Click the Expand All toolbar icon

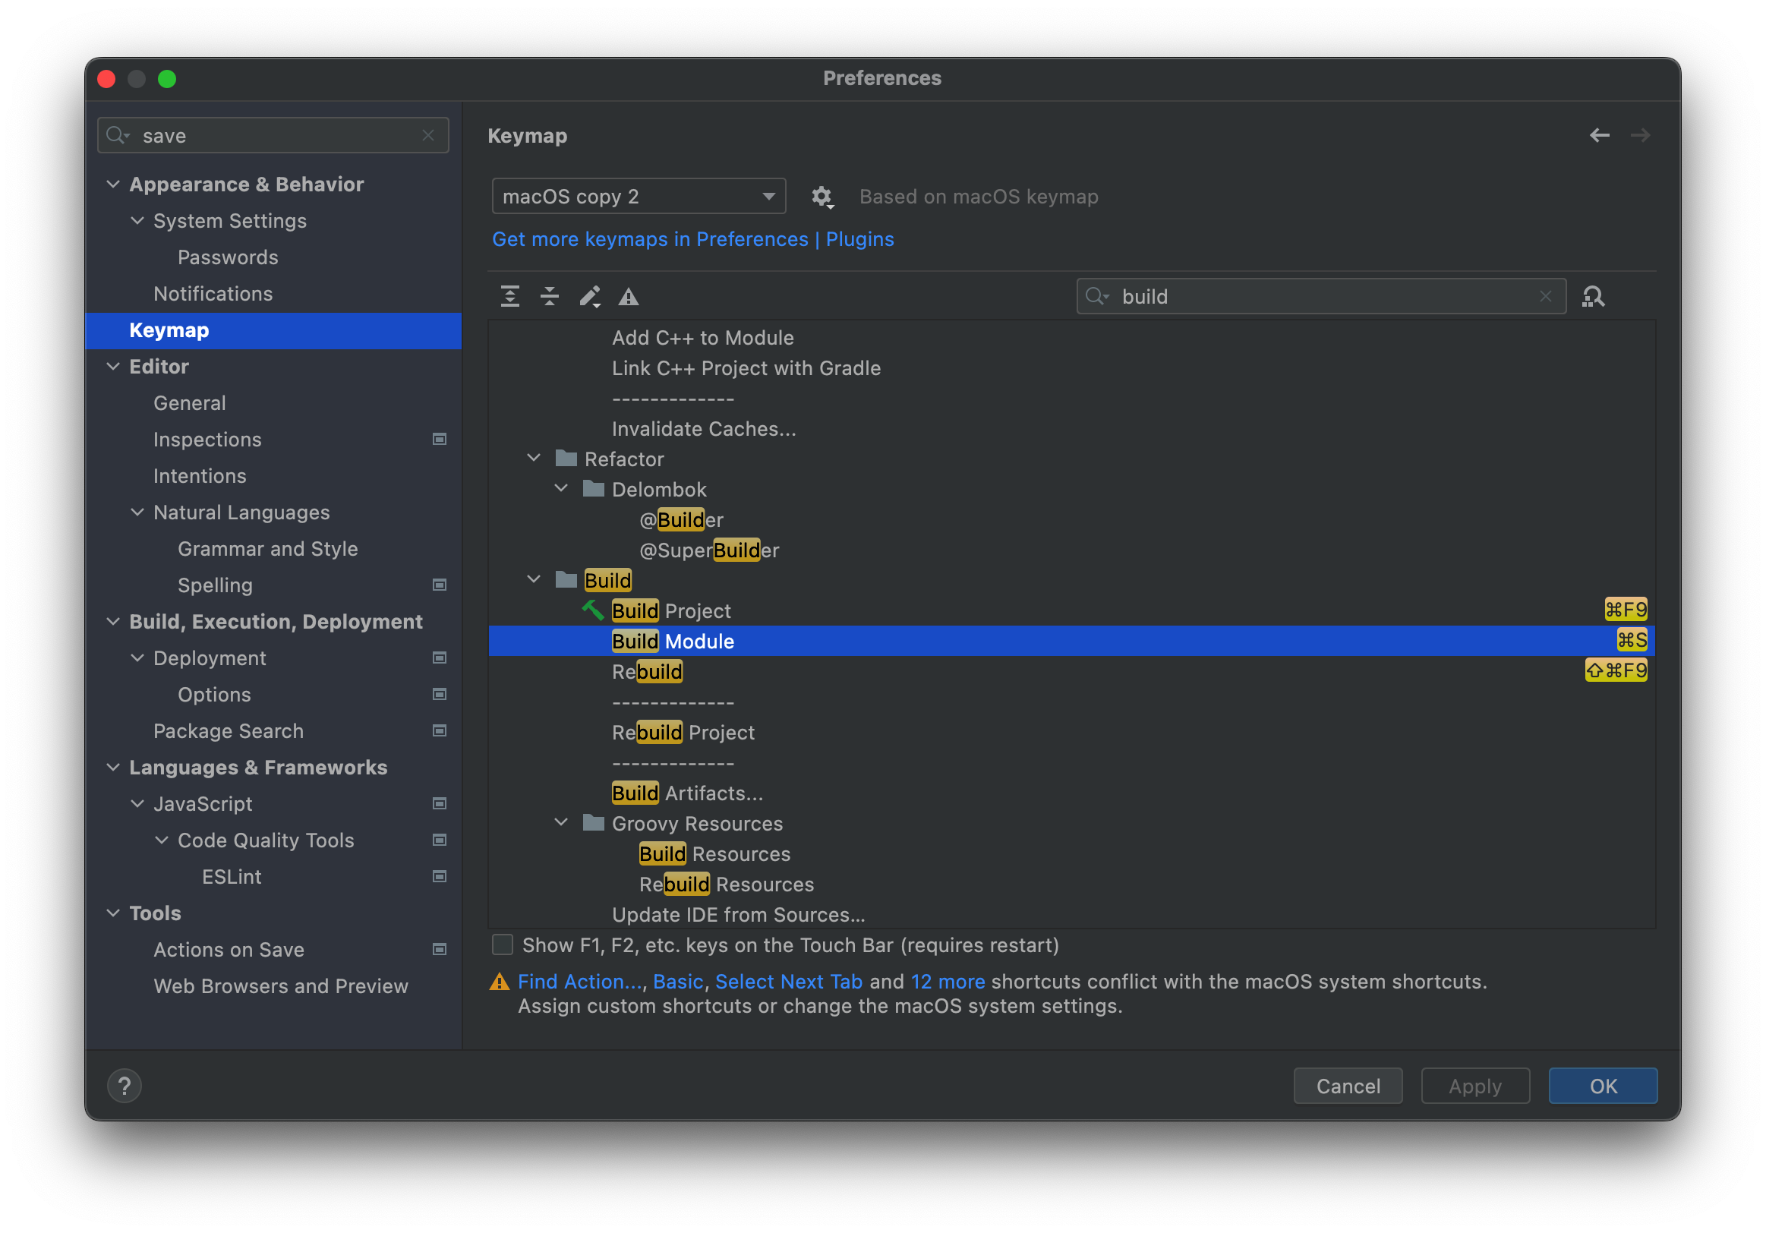pos(510,296)
